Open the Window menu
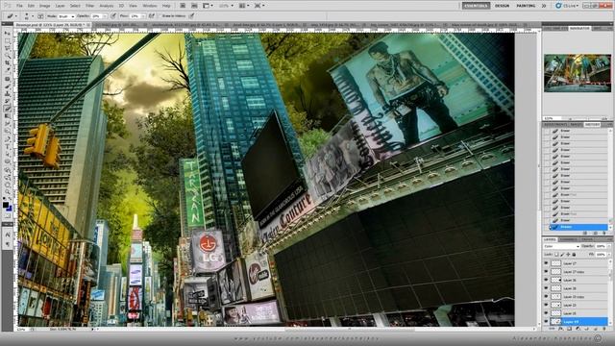615x346 pixels. (x=150, y=6)
